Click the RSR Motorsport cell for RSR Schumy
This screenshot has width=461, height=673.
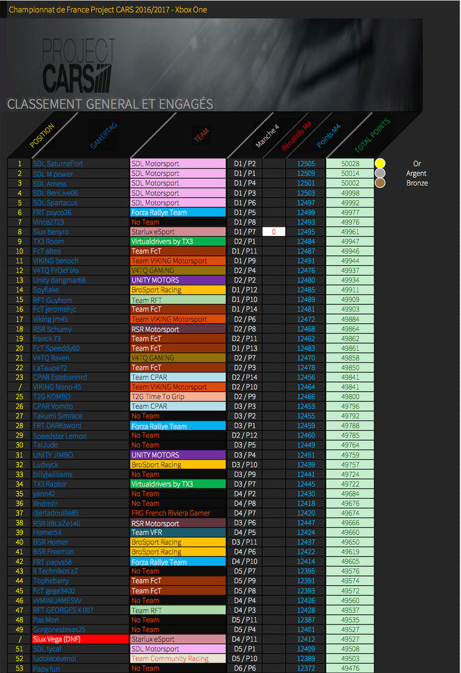coord(178,329)
